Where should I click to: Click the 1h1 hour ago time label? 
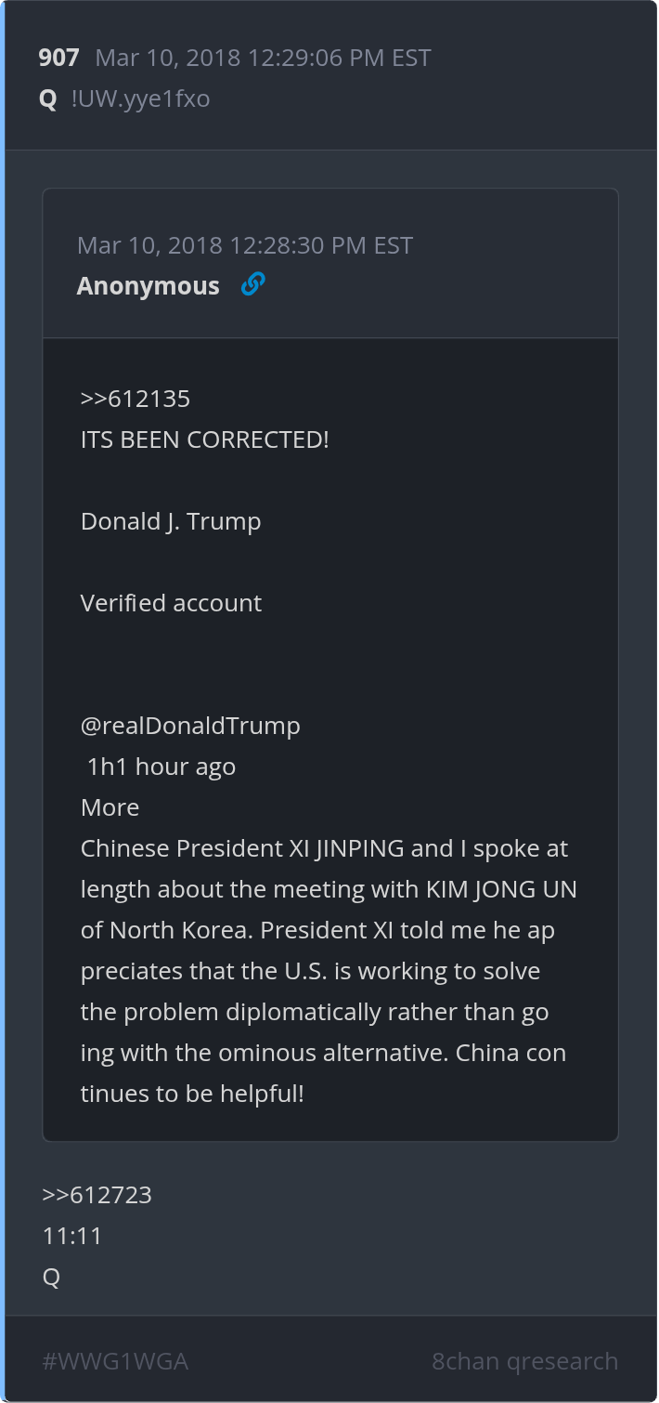tap(162, 767)
